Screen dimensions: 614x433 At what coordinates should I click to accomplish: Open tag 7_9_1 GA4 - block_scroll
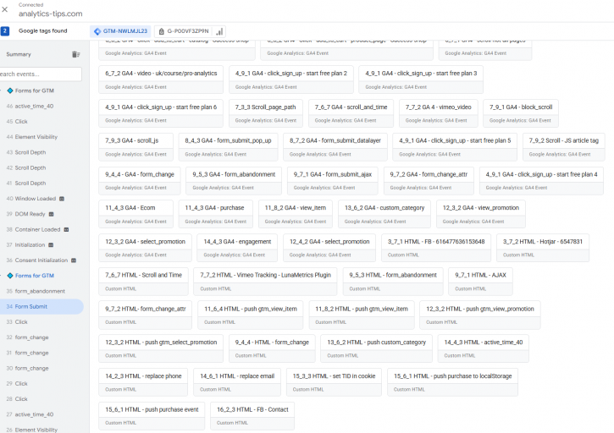pos(521,113)
